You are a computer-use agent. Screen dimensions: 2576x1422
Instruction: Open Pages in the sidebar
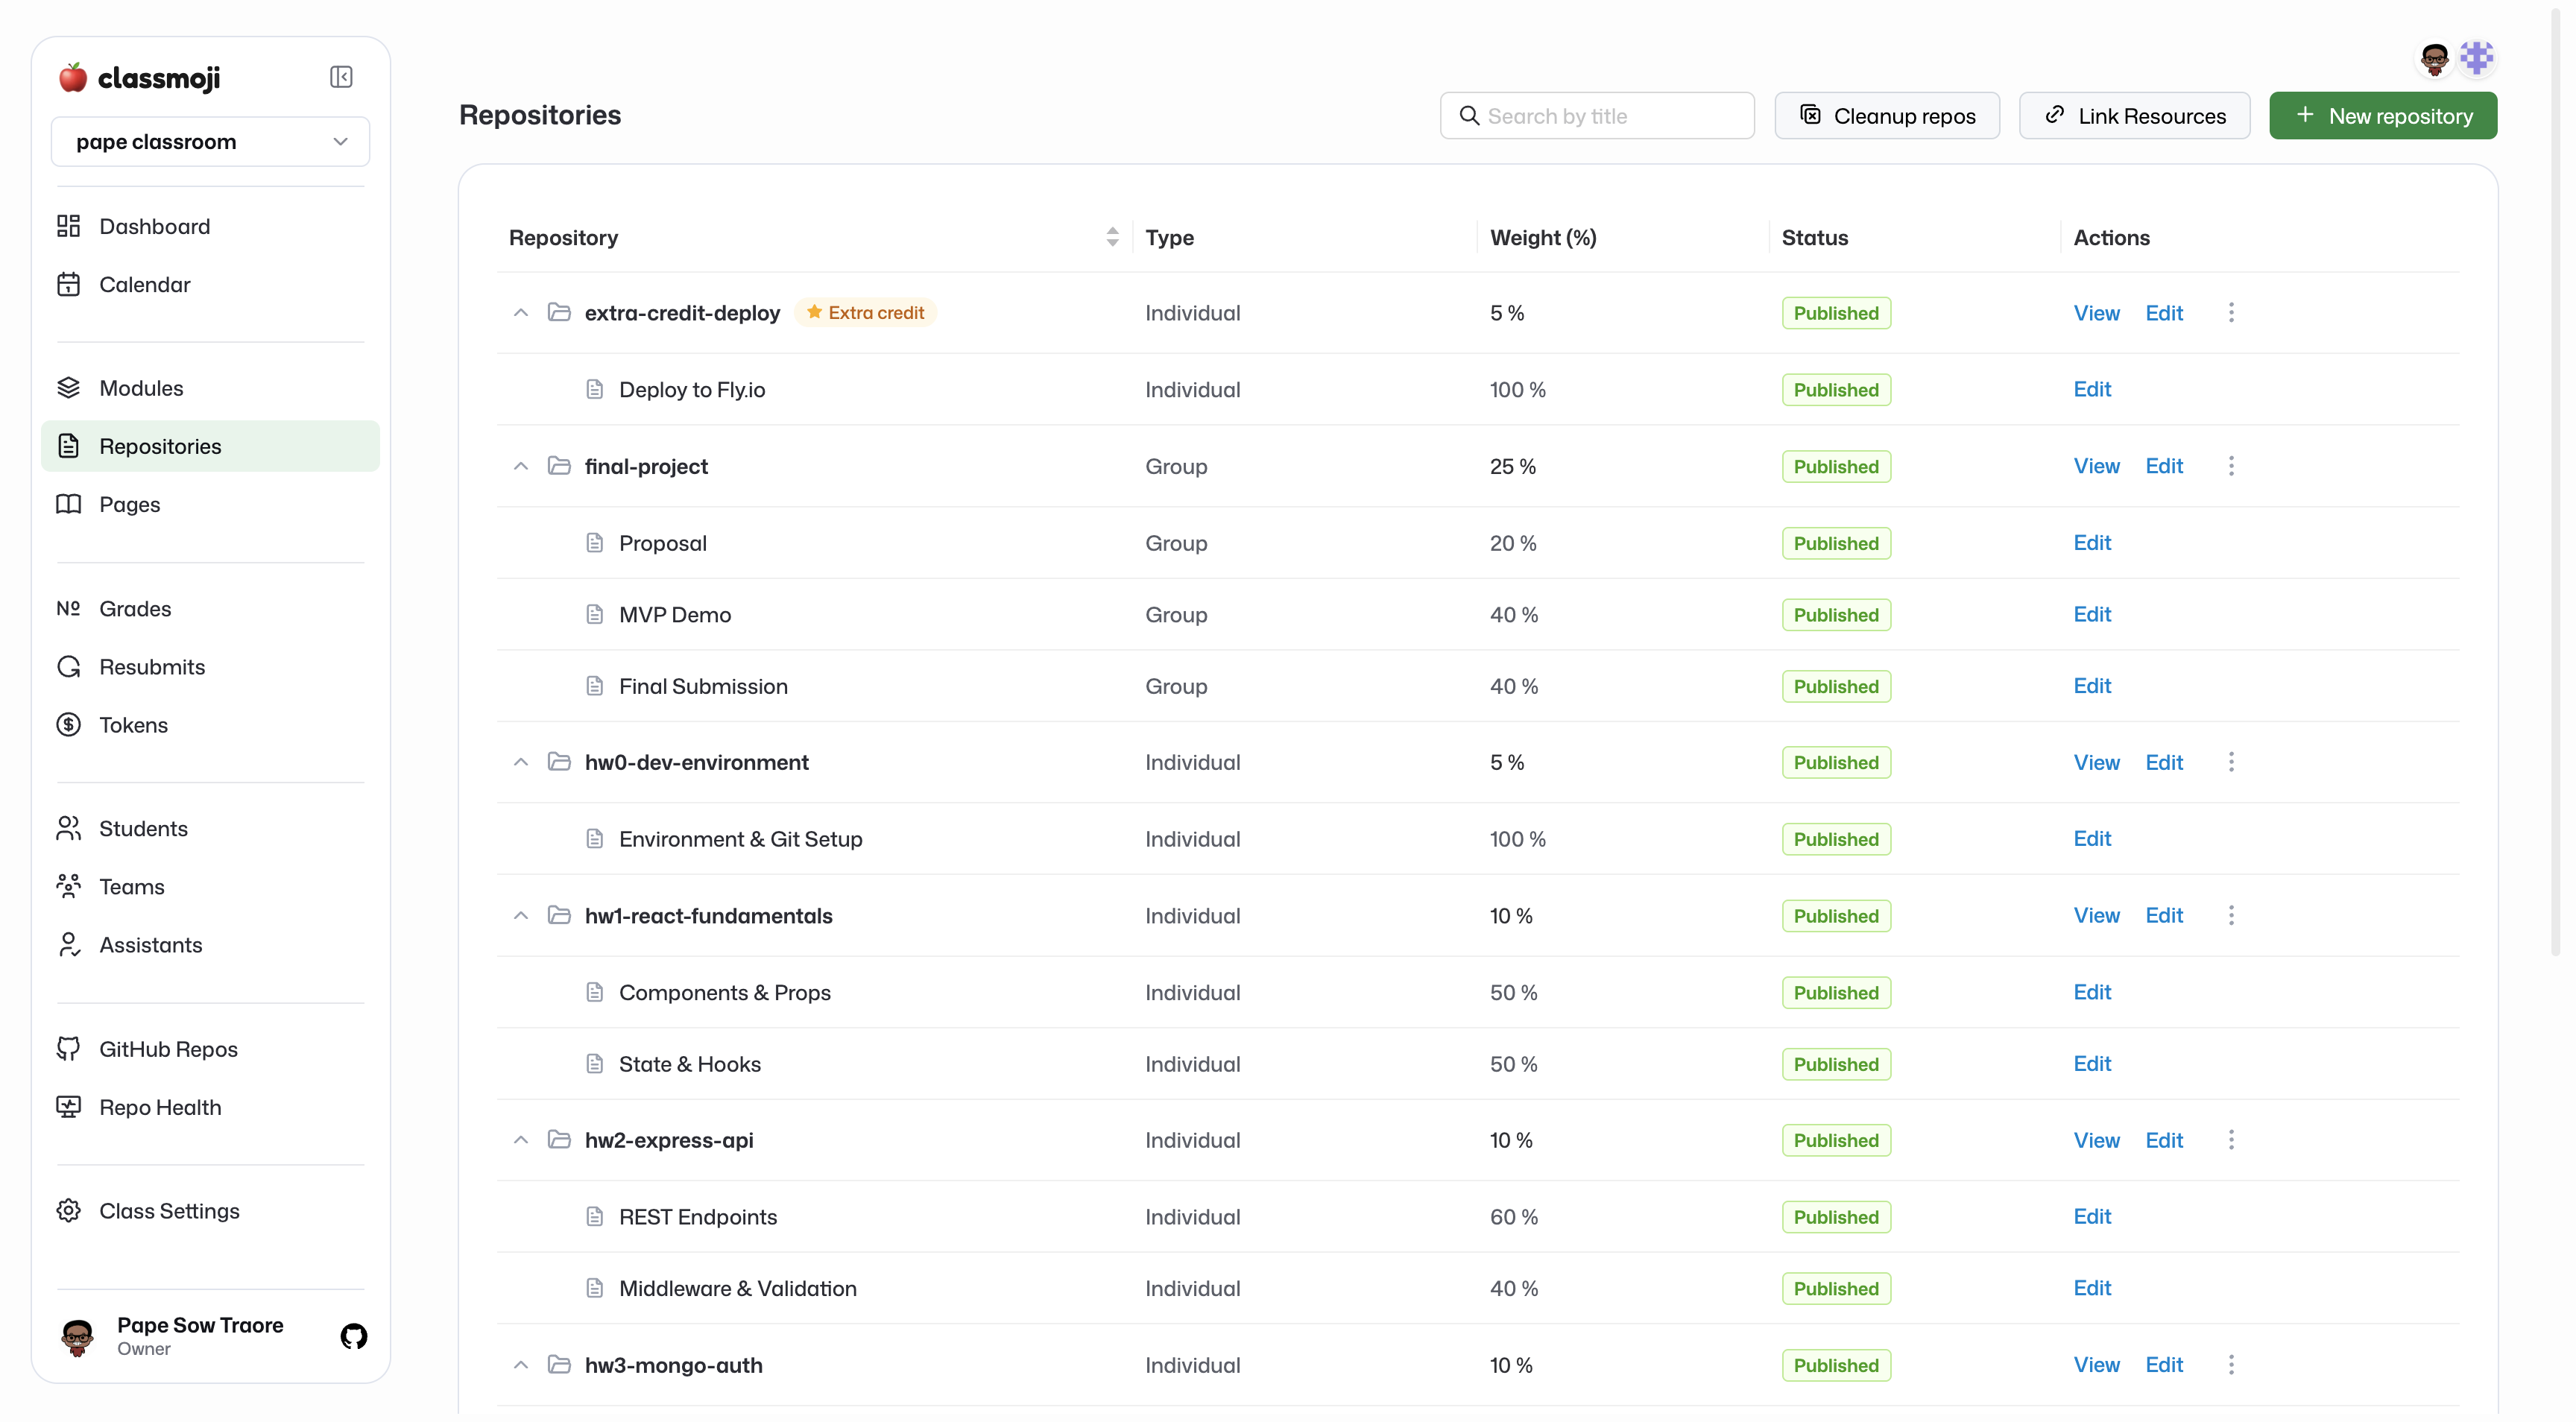210,504
